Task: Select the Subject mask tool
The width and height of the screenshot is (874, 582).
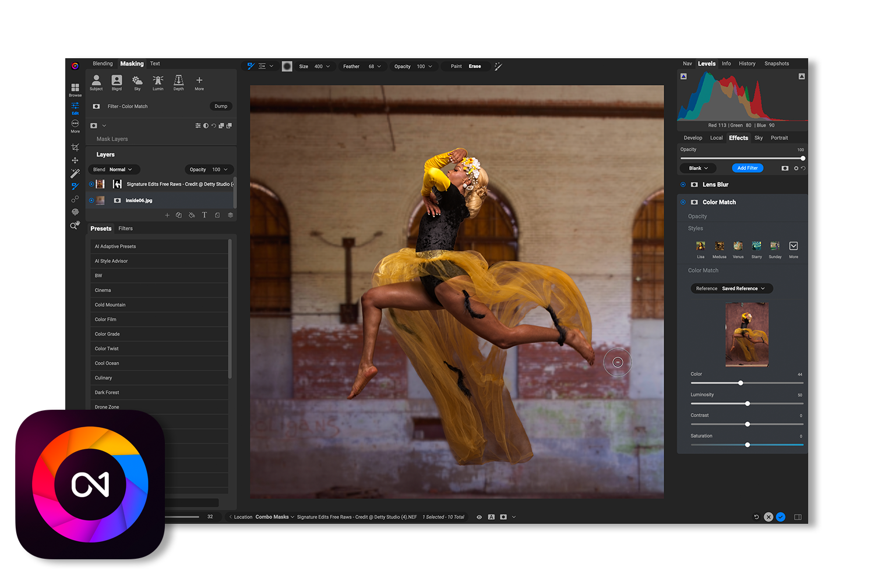Action: [x=96, y=82]
